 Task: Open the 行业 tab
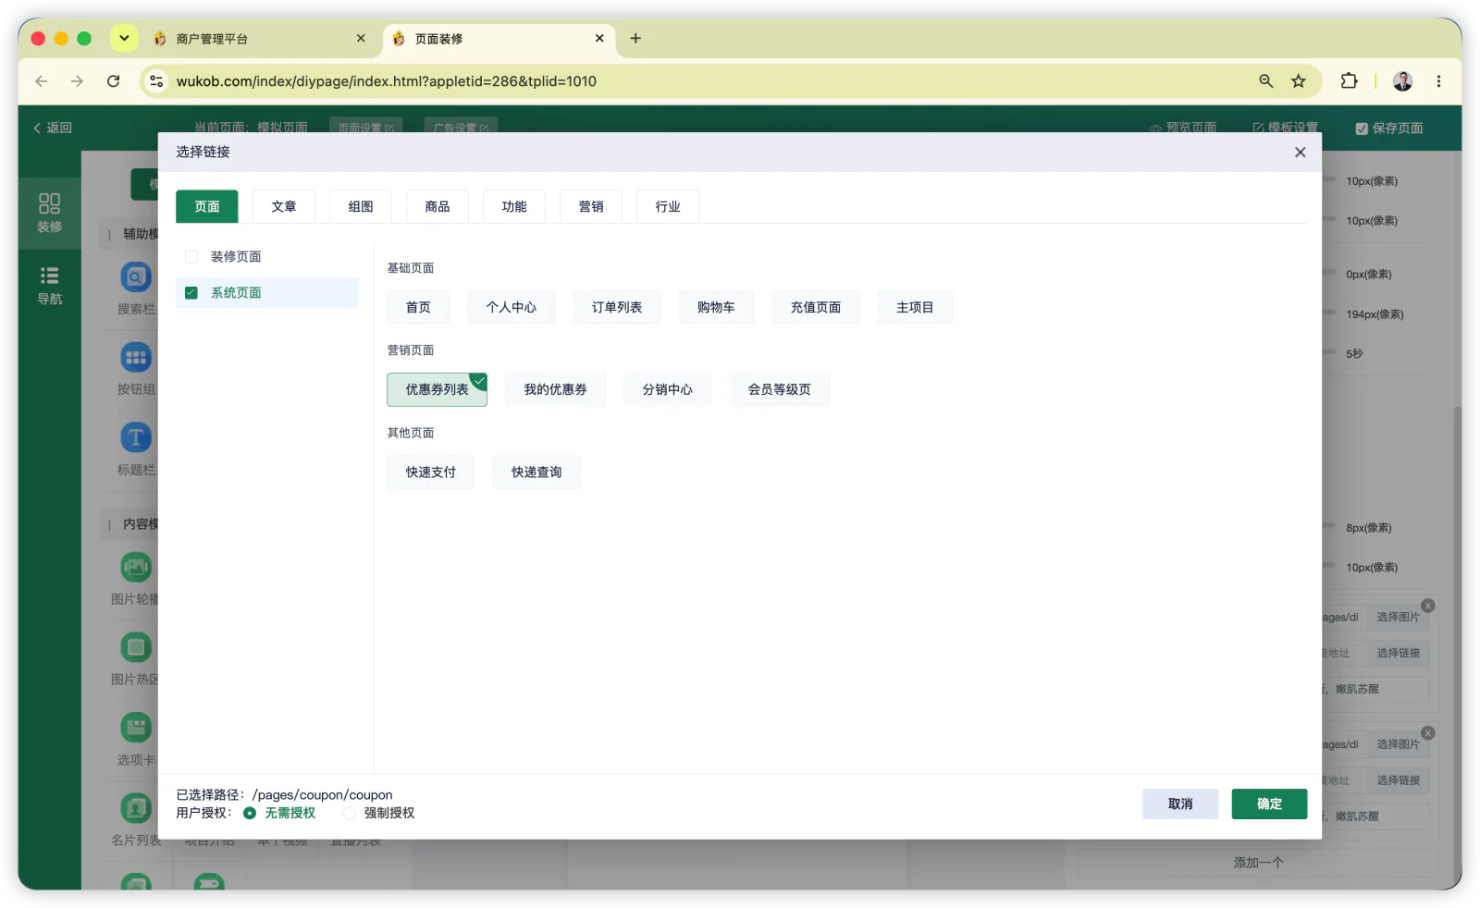[x=668, y=206]
